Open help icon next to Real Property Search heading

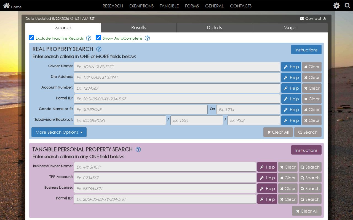99,49
